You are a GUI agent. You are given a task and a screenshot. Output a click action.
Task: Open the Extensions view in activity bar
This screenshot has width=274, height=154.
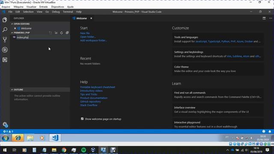tap(5, 60)
